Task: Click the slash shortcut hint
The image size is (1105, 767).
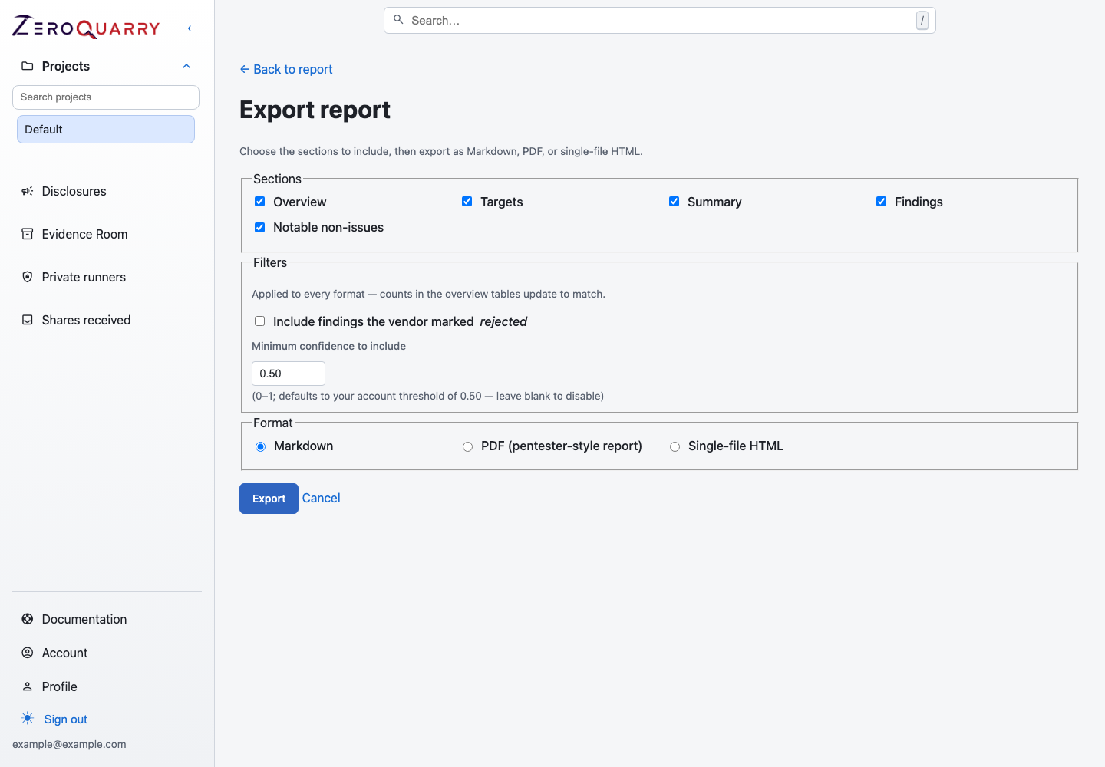Action: [x=922, y=21]
